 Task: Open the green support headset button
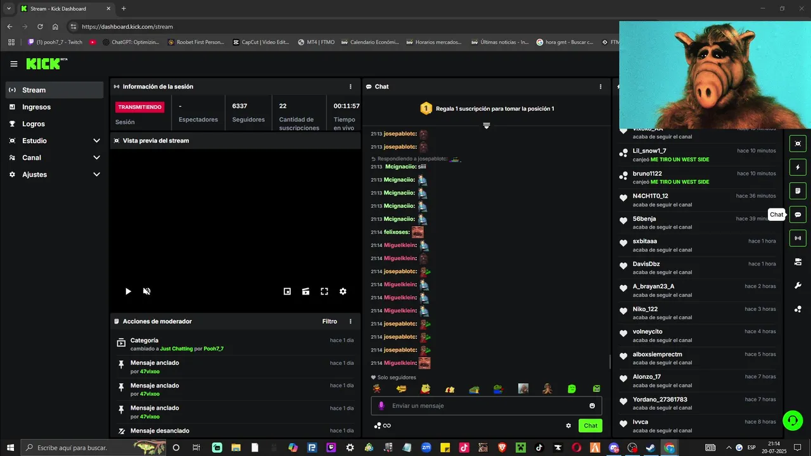[x=793, y=421]
